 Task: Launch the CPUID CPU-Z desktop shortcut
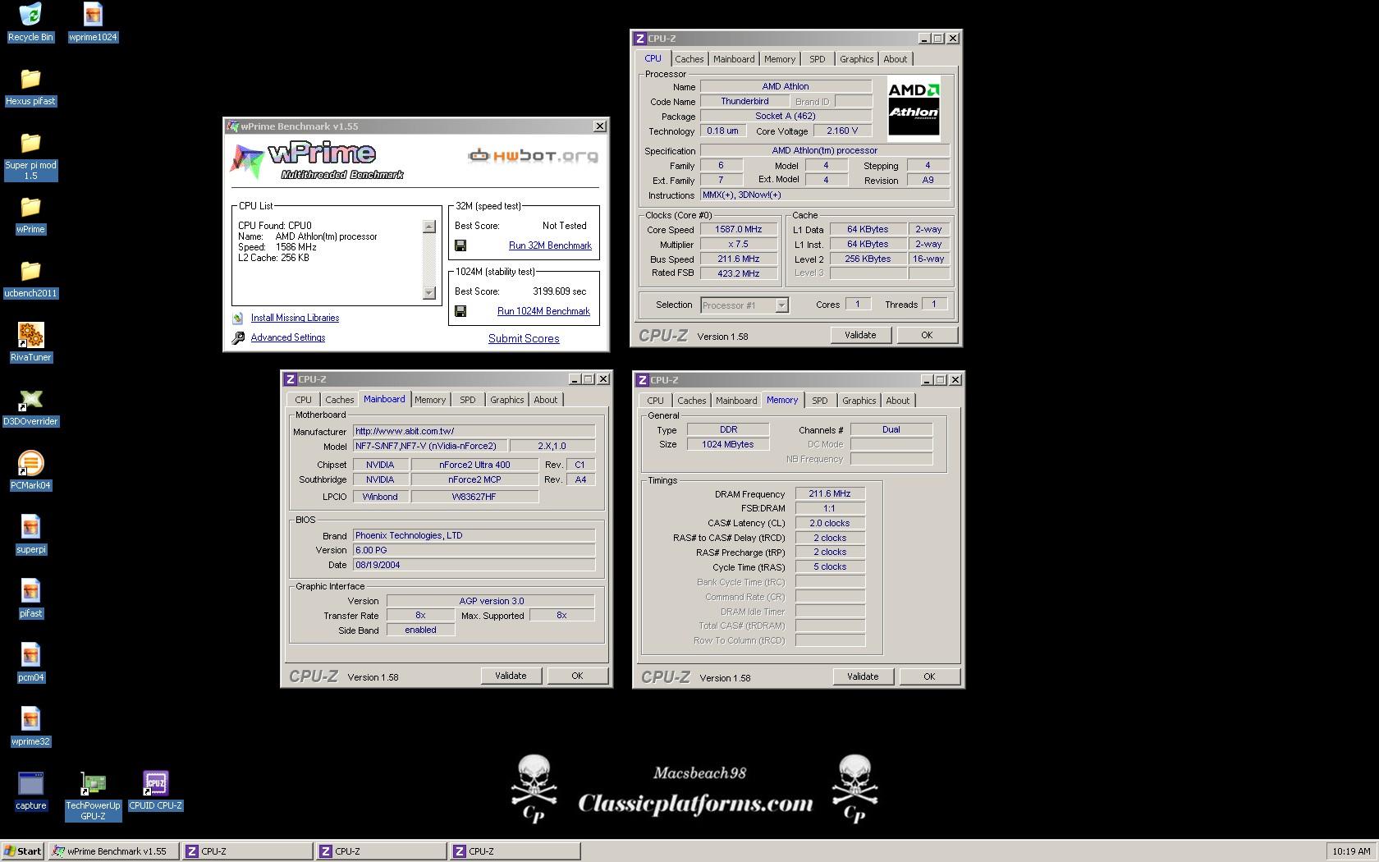point(155,784)
